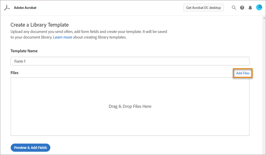This screenshot has width=266, height=155.
Task: Open your account profile avatar
Action: [259, 7]
